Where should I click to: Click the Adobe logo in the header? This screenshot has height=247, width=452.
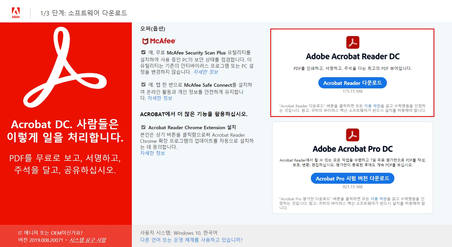click(x=16, y=13)
